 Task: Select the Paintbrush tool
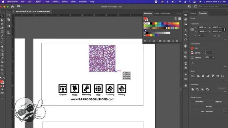click(x=2, y=36)
